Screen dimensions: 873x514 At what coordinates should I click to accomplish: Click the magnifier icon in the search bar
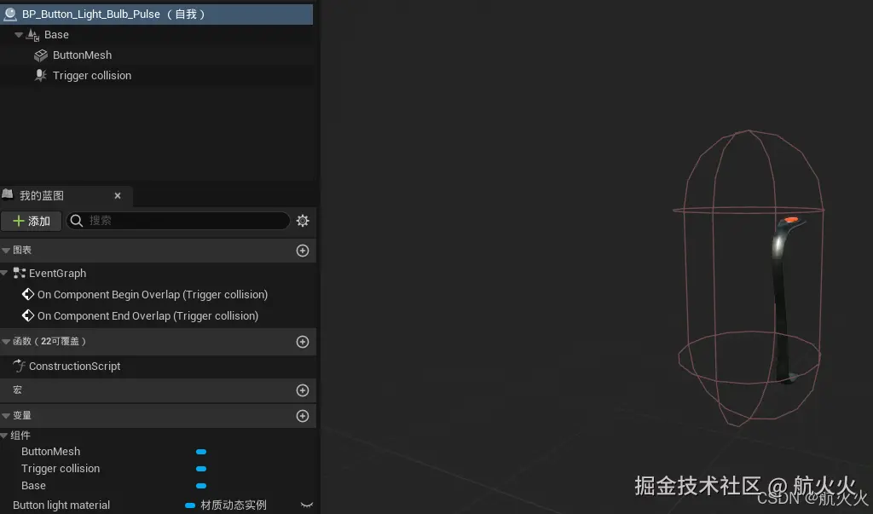click(x=76, y=220)
